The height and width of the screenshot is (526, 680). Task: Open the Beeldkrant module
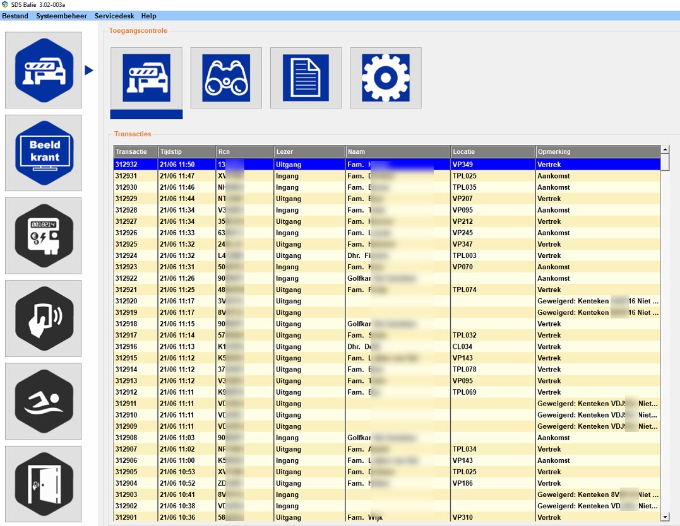point(44,153)
